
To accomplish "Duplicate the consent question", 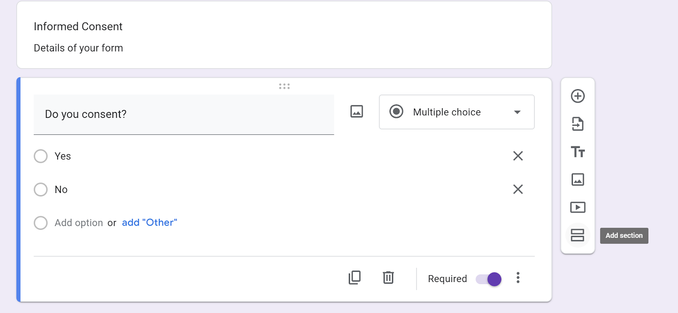I will point(355,278).
